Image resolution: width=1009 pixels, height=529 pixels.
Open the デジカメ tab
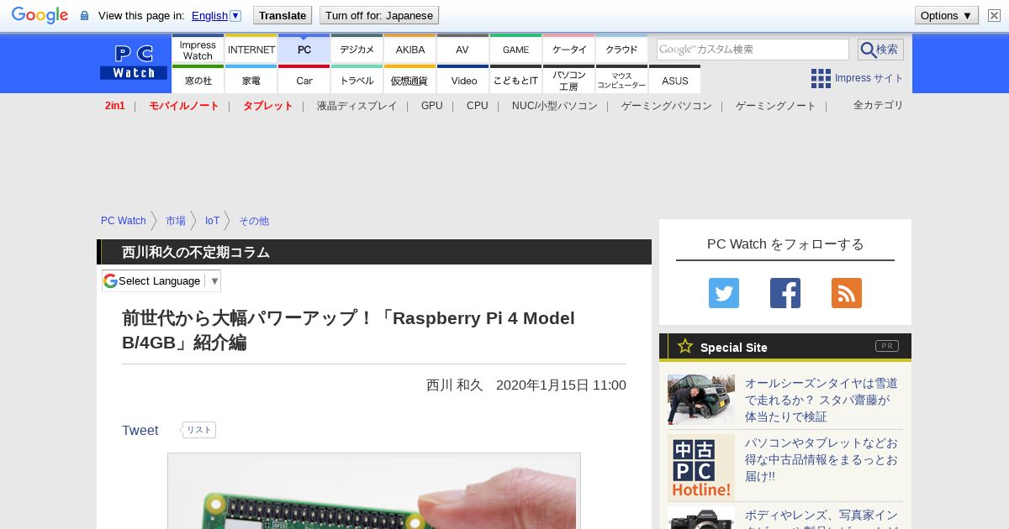[357, 50]
